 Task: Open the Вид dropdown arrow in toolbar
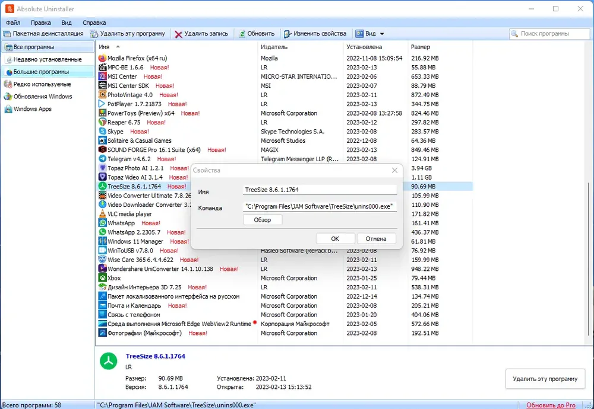click(382, 34)
